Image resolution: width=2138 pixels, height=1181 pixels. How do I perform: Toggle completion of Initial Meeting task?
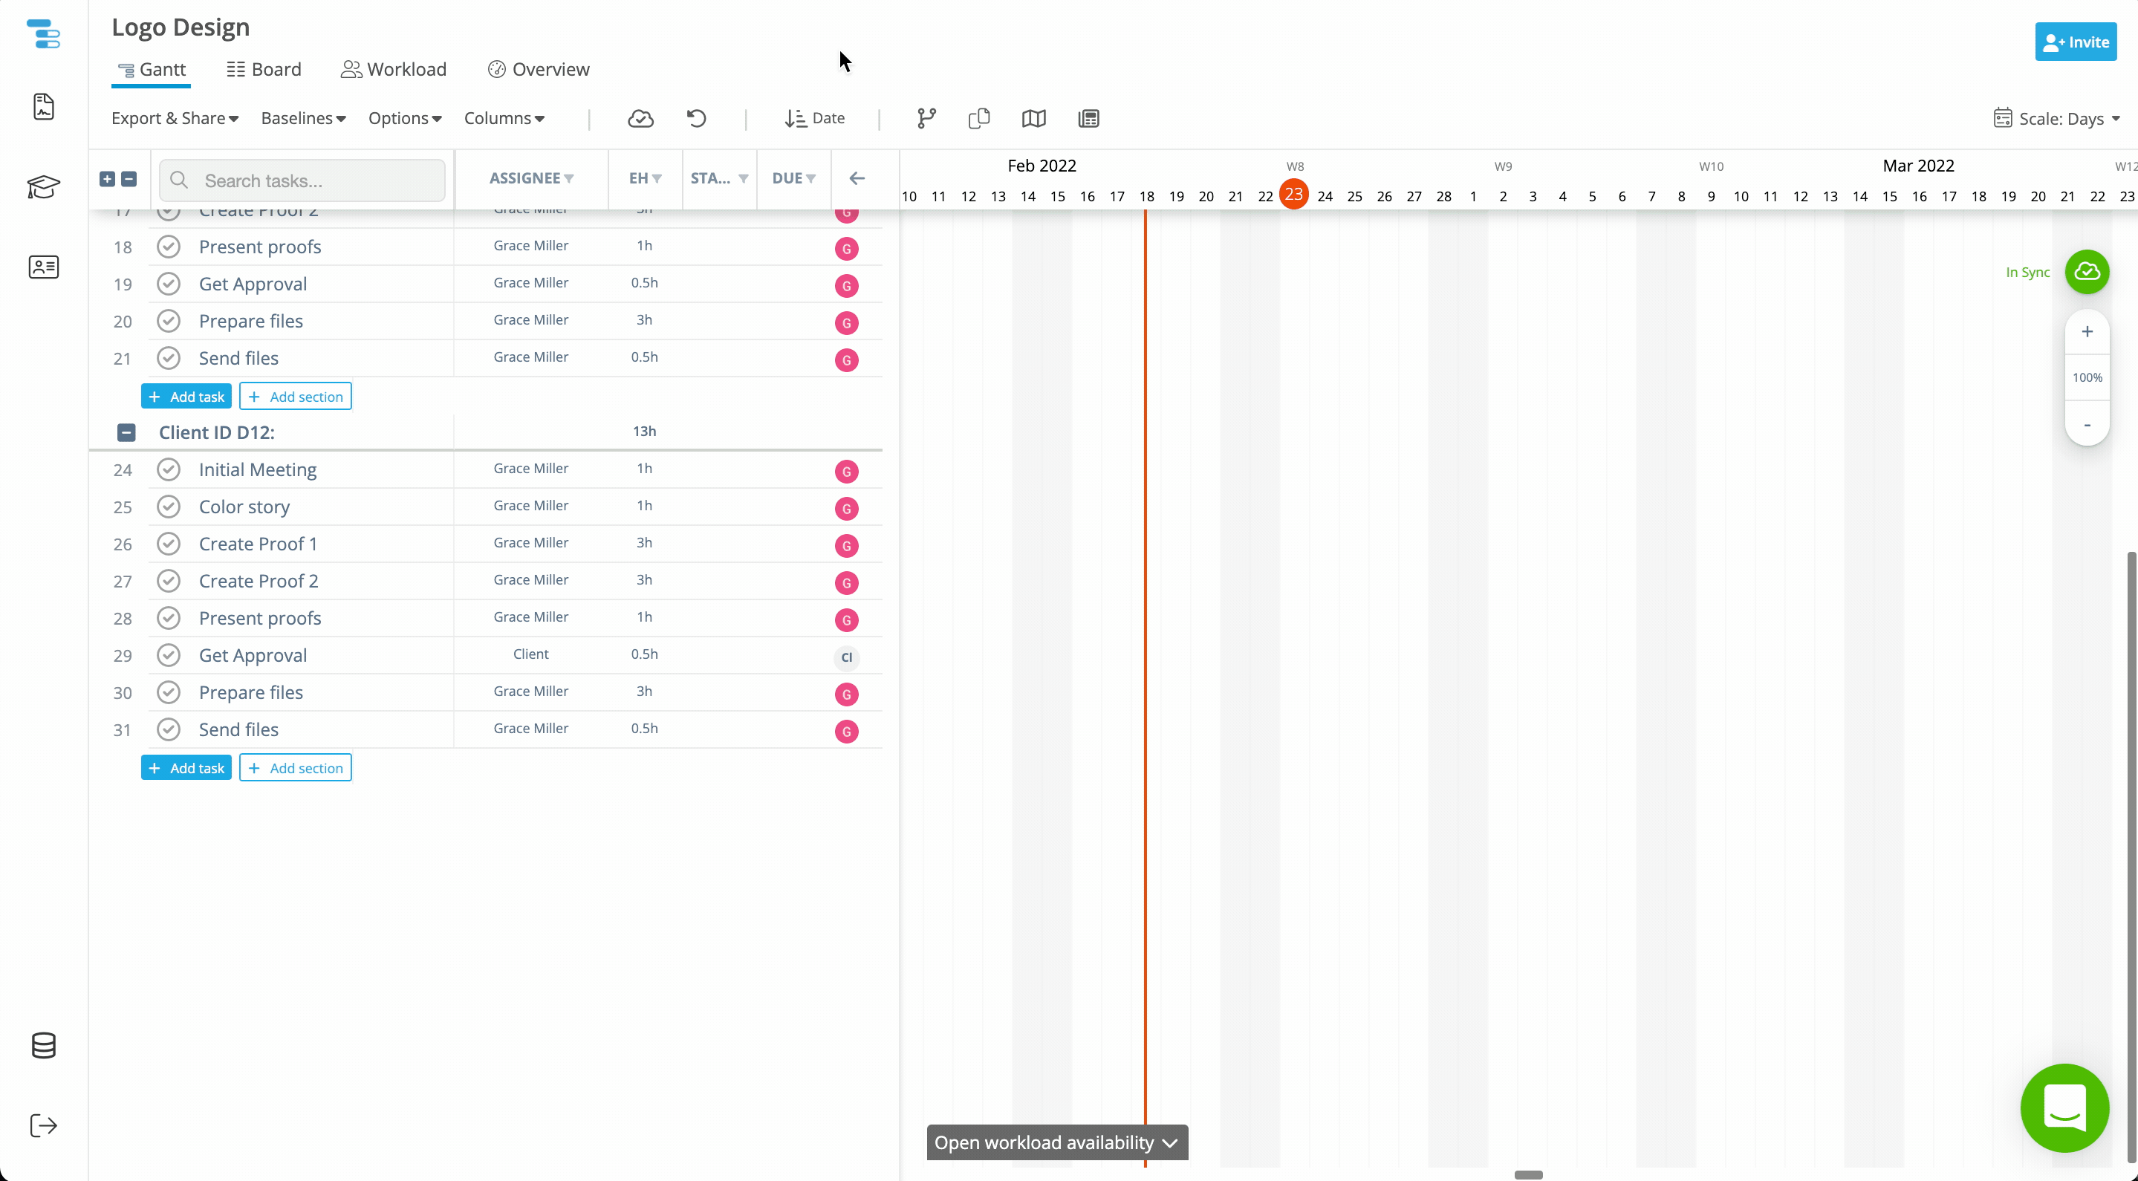coord(169,469)
